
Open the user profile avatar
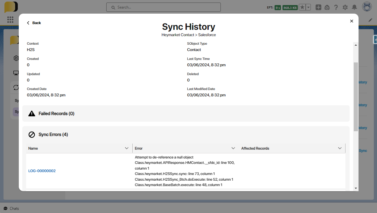(367, 7)
